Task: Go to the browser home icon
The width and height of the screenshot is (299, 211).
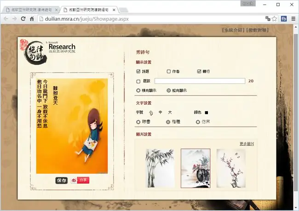Action: (x=32, y=19)
